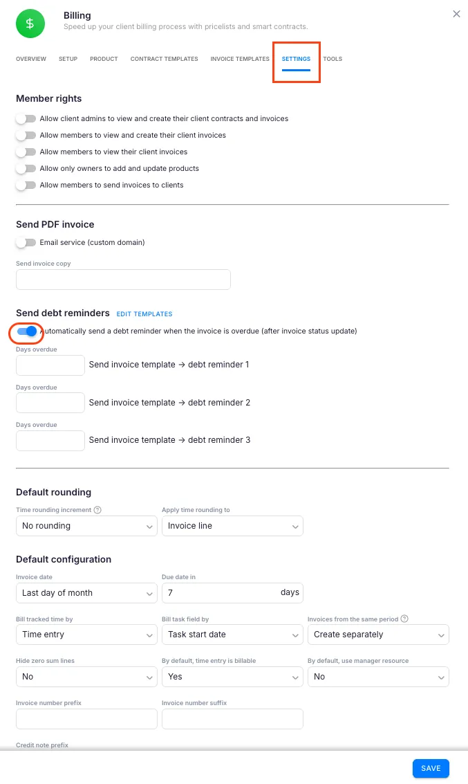Disable automatic debt reminder sending
The height and width of the screenshot is (784, 468).
26,333
